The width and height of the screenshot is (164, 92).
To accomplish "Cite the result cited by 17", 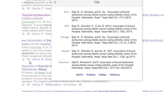I will click(x=28, y=34).
